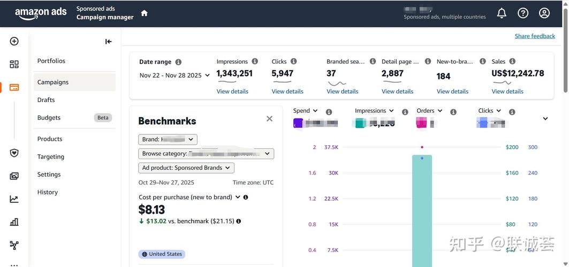Viewport: 569px width, 267px height.
Task: Open Portfolios in navigation
Action: point(51,61)
